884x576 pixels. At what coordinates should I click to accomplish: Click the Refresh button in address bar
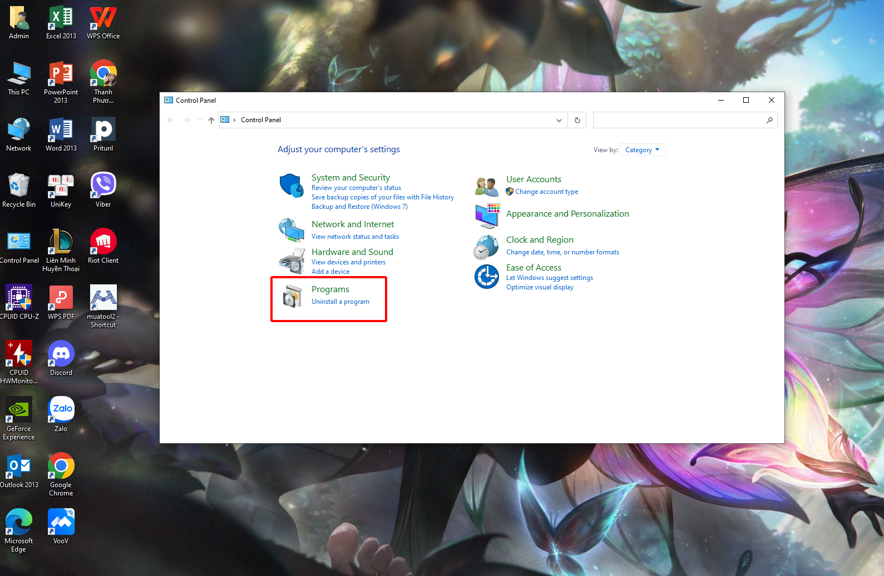(x=577, y=120)
